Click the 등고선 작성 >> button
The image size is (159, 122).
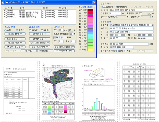coord(15,43)
